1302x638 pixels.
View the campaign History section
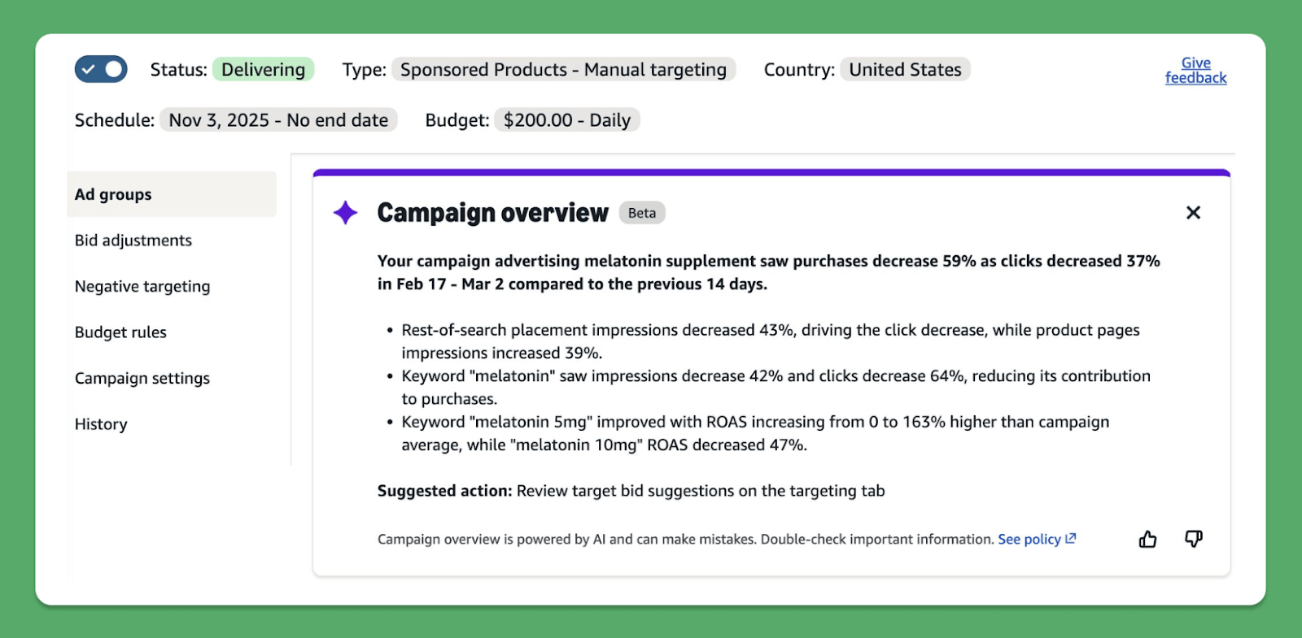(101, 424)
